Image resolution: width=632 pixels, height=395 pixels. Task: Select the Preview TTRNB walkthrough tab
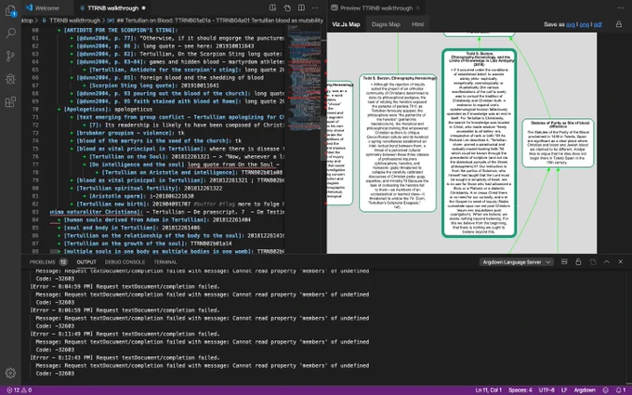click(375, 8)
